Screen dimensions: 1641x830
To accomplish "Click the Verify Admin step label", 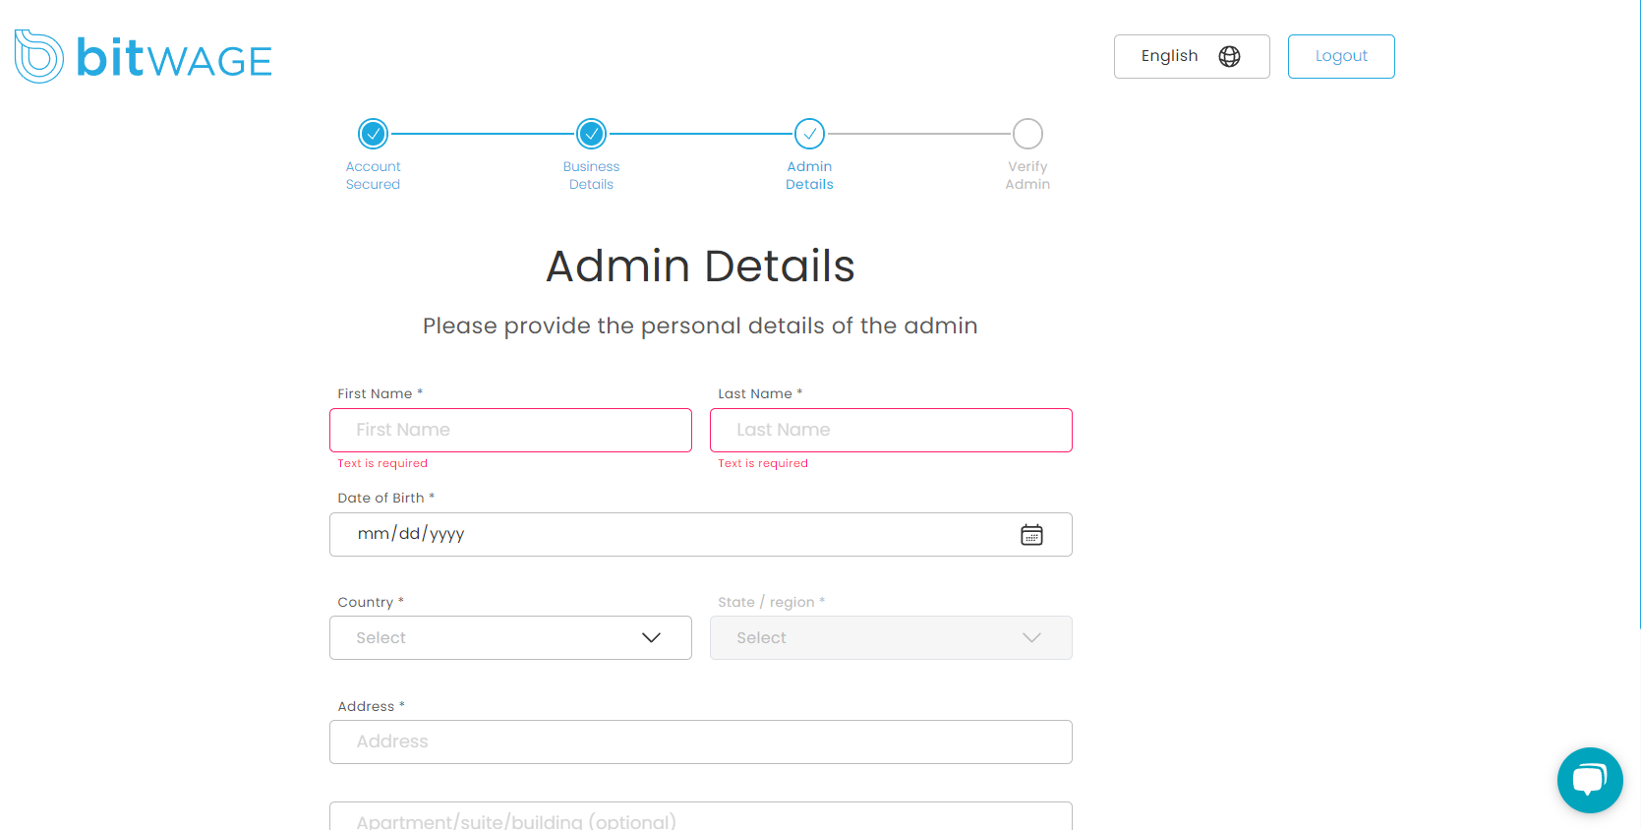I will point(1027,176).
